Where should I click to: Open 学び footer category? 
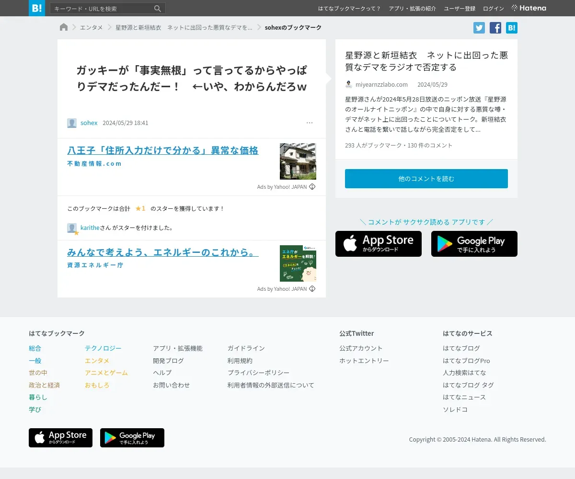(35, 410)
